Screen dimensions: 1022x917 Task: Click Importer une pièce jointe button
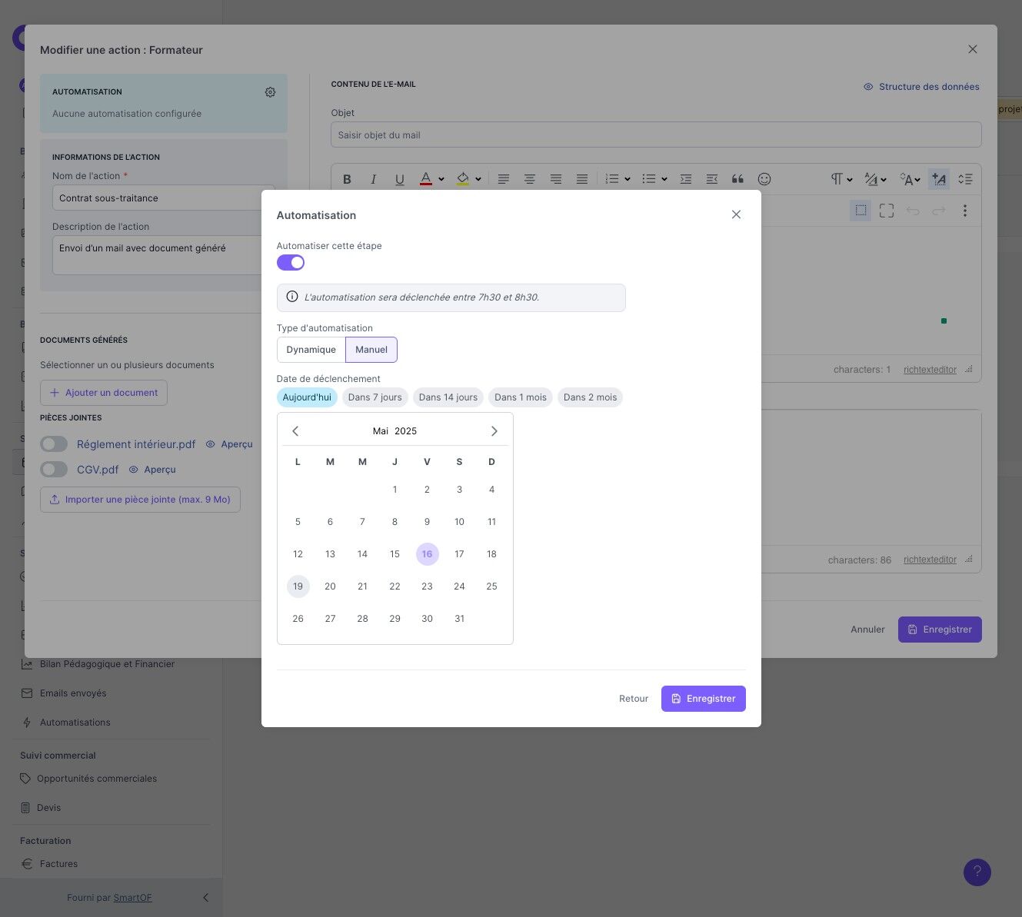[140, 500]
